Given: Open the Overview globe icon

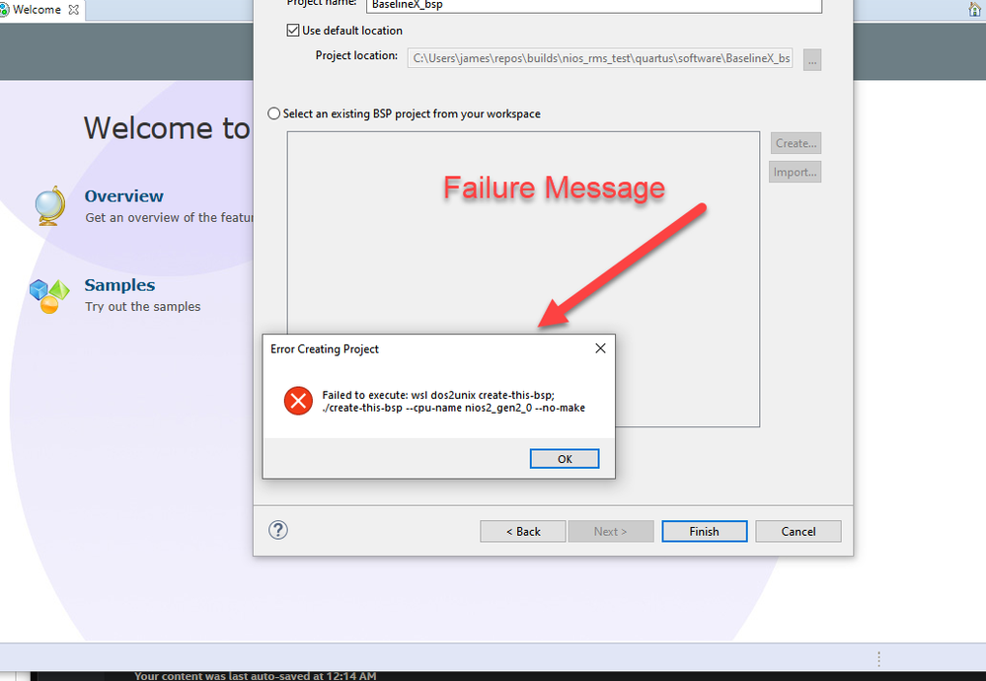Looking at the screenshot, I should [50, 205].
